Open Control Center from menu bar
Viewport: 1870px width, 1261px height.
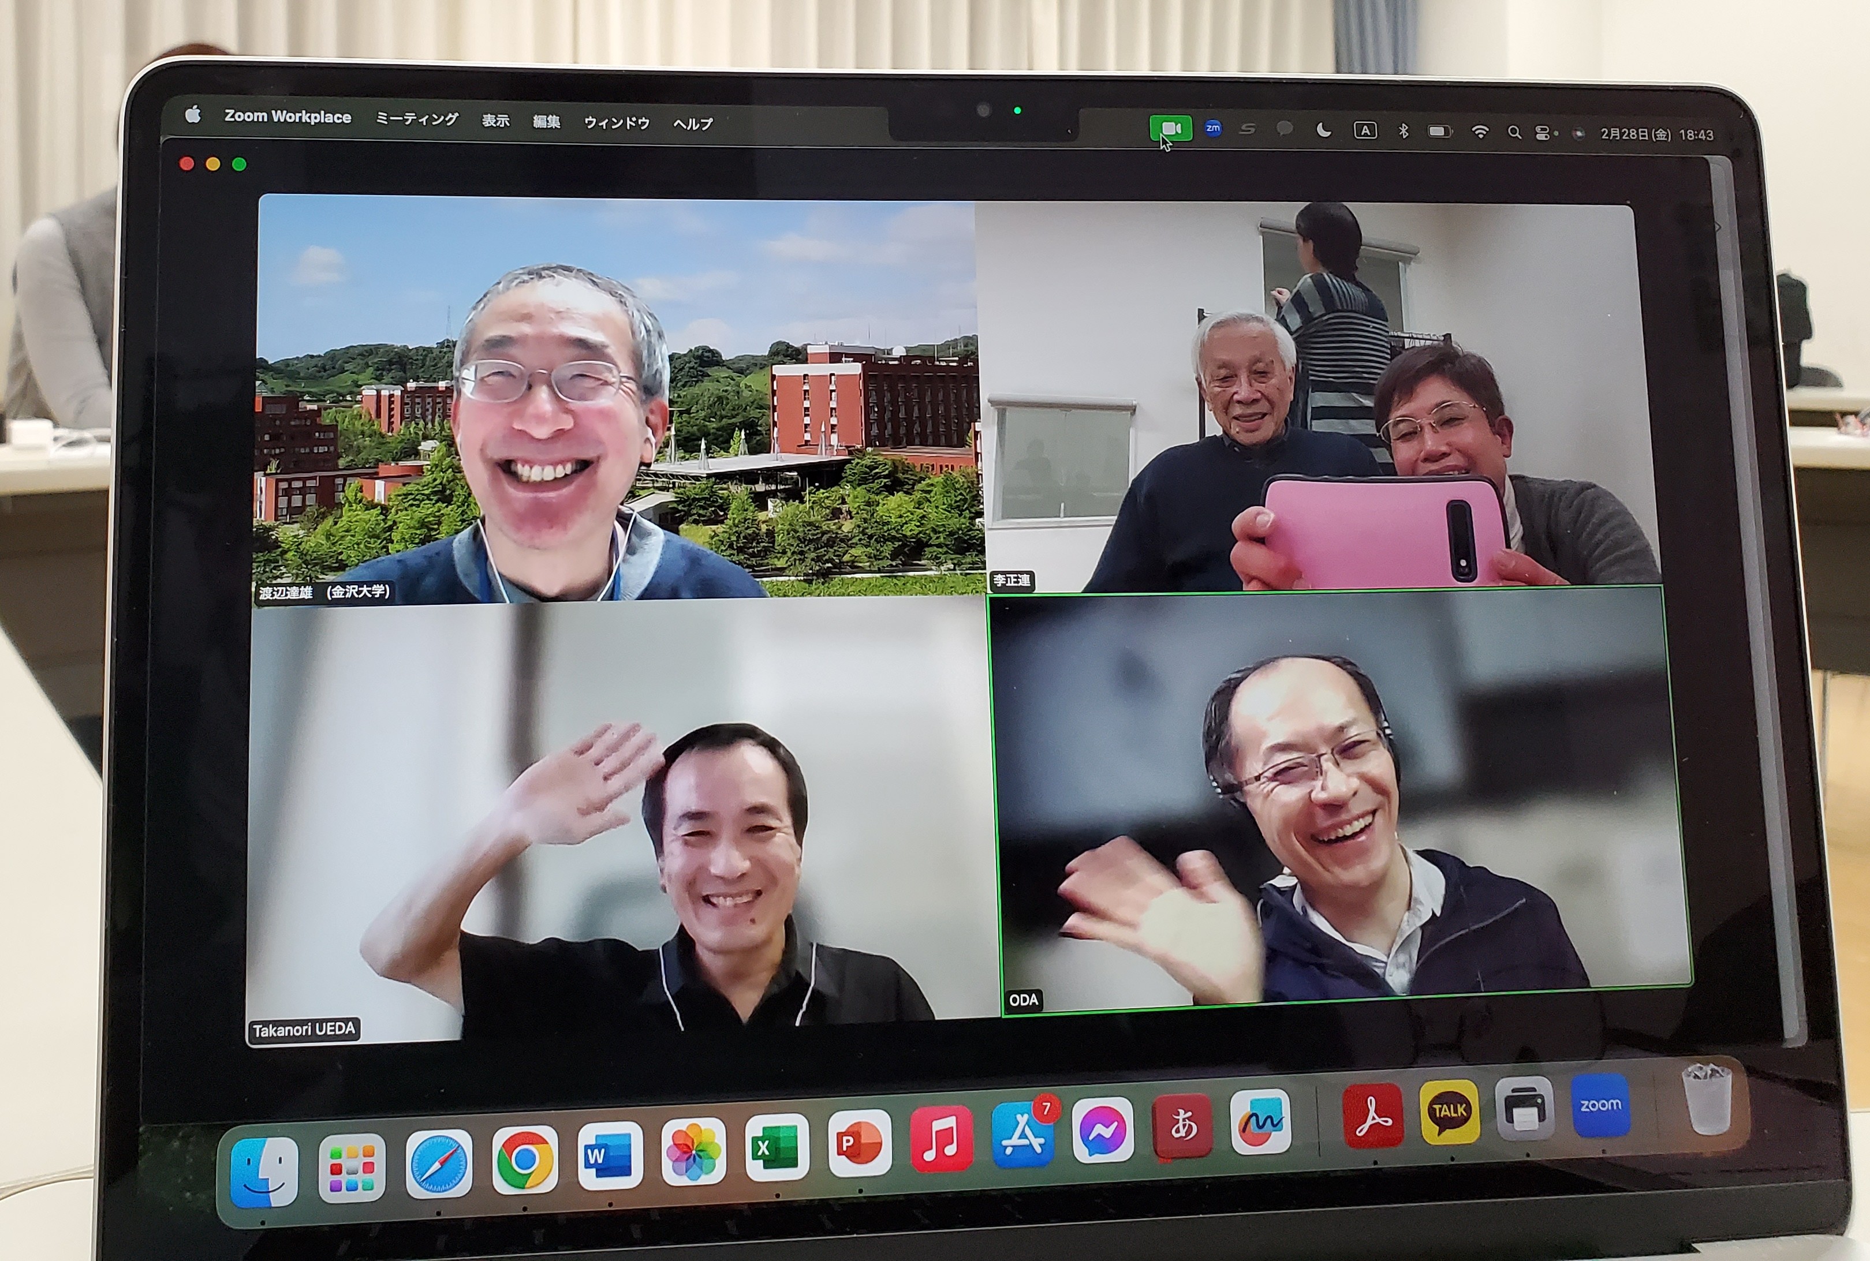[x=1543, y=133]
